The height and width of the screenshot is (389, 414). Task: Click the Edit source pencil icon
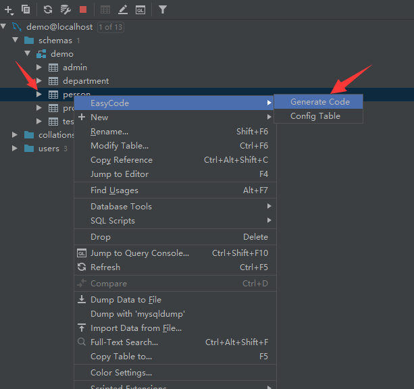(x=123, y=9)
